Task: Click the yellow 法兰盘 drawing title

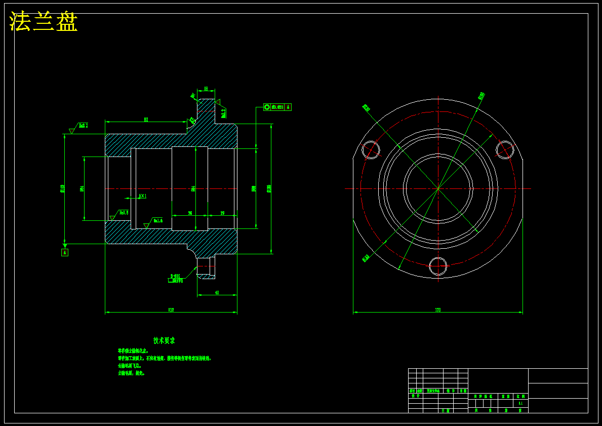Action: click(44, 21)
